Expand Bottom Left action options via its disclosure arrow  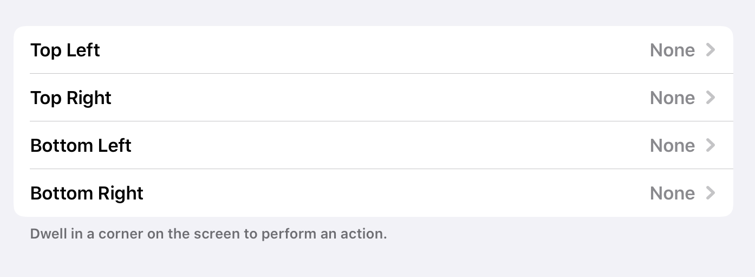711,145
